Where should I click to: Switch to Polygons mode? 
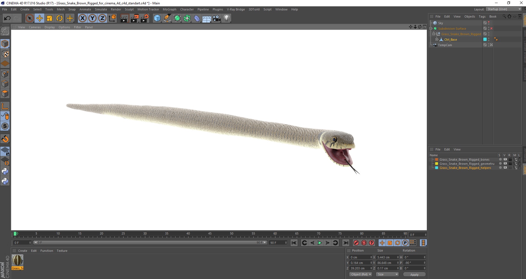pyautogui.click(x=5, y=94)
